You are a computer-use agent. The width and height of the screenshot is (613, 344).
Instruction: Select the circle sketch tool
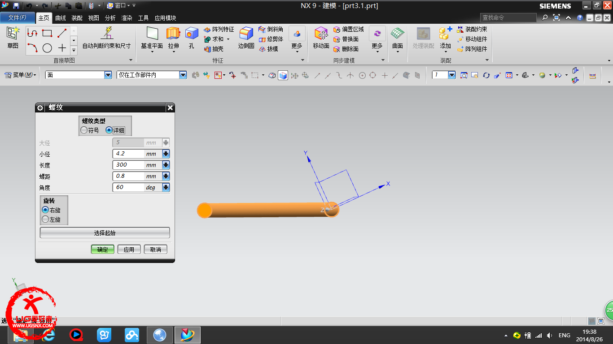tap(47, 48)
